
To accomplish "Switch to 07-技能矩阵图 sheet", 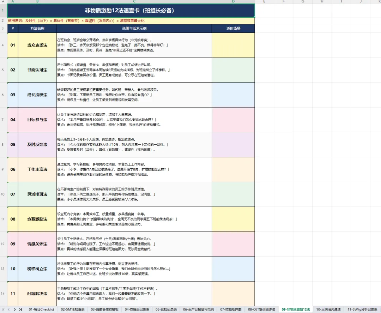I will tap(231, 309).
